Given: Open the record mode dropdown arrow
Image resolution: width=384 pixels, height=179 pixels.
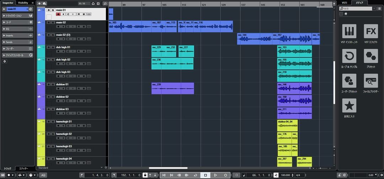Looking at the screenshot, I should pyautogui.click(x=13, y=175).
